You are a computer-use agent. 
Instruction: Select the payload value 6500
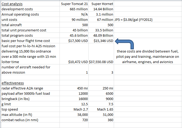point(101,93)
